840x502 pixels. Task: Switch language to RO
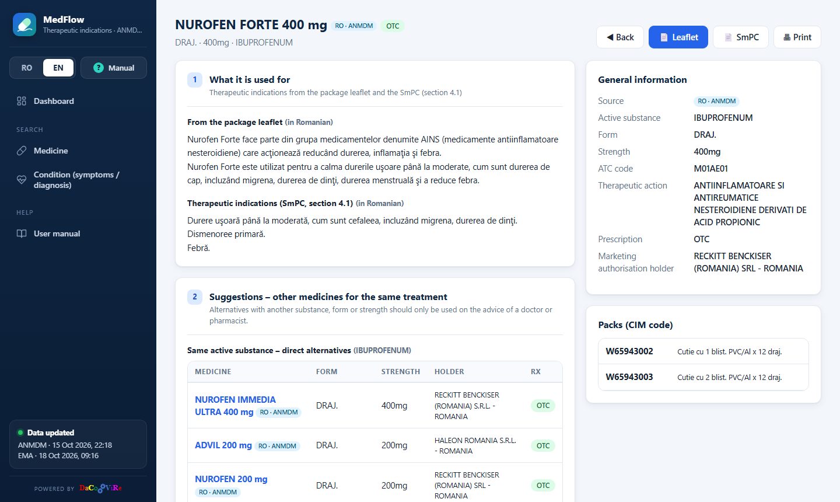(27, 68)
